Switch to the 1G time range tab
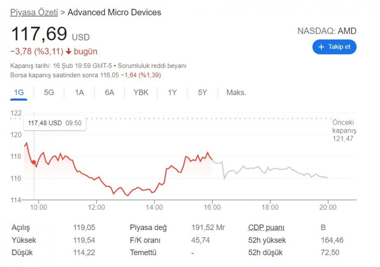The width and height of the screenshot is (380, 267). 18,92
